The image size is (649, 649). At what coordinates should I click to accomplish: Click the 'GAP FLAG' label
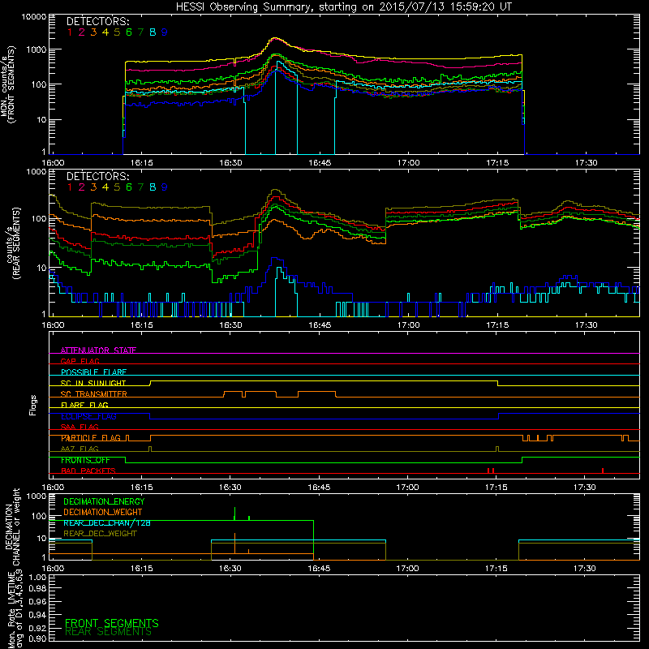point(80,361)
